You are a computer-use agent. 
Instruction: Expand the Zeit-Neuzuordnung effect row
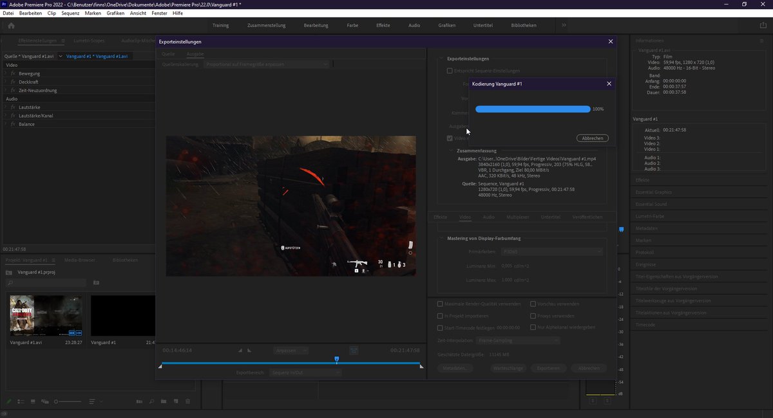click(5, 91)
